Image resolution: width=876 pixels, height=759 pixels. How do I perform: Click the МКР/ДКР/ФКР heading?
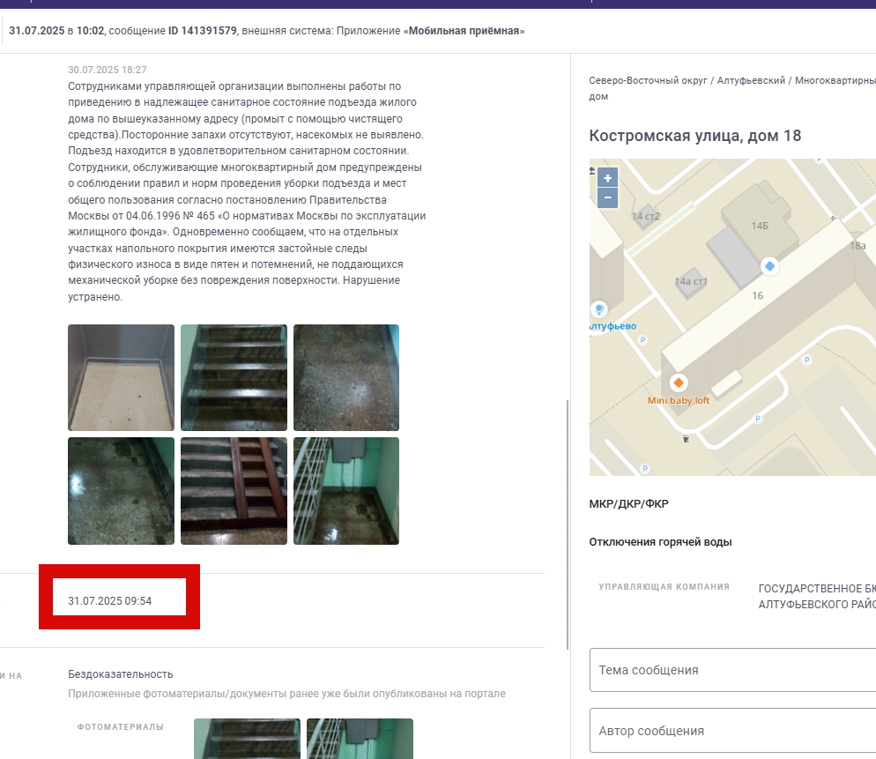(x=628, y=503)
